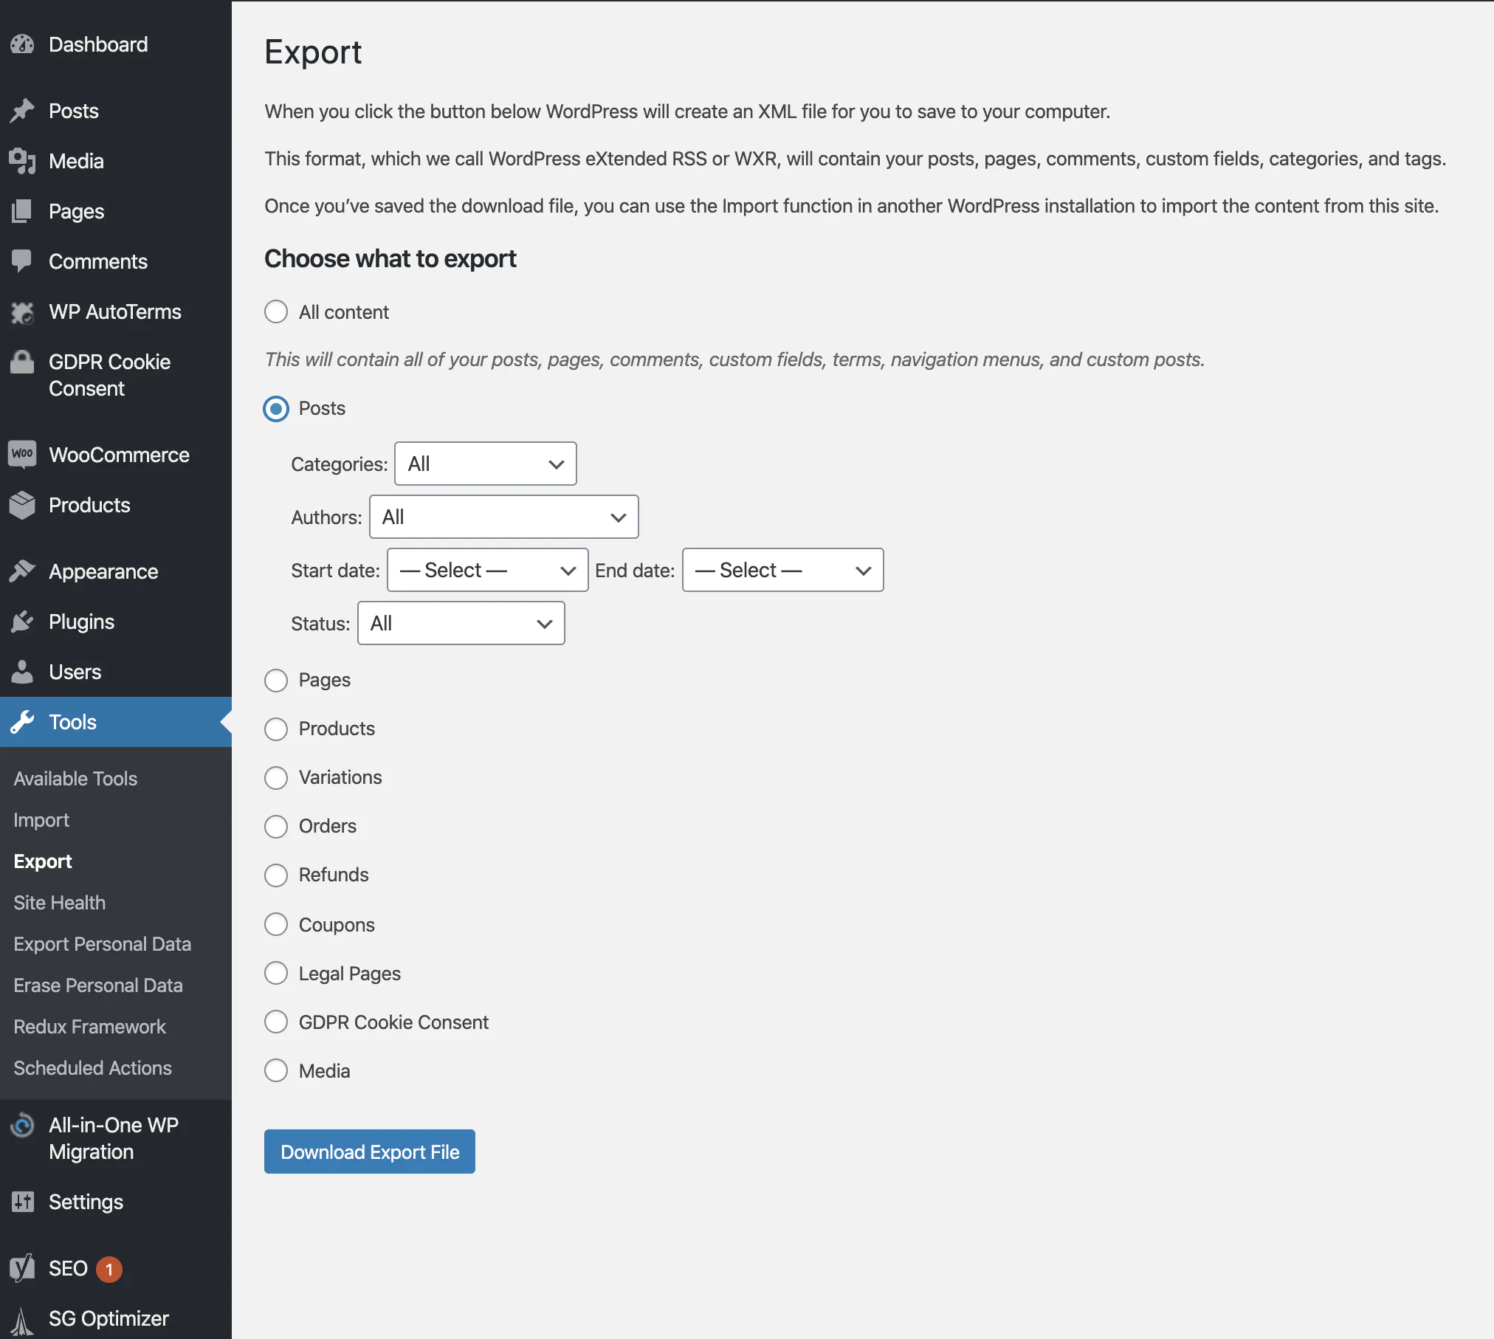Screen dimensions: 1494x1339
Task: Select the Orders radio button
Action: click(276, 826)
